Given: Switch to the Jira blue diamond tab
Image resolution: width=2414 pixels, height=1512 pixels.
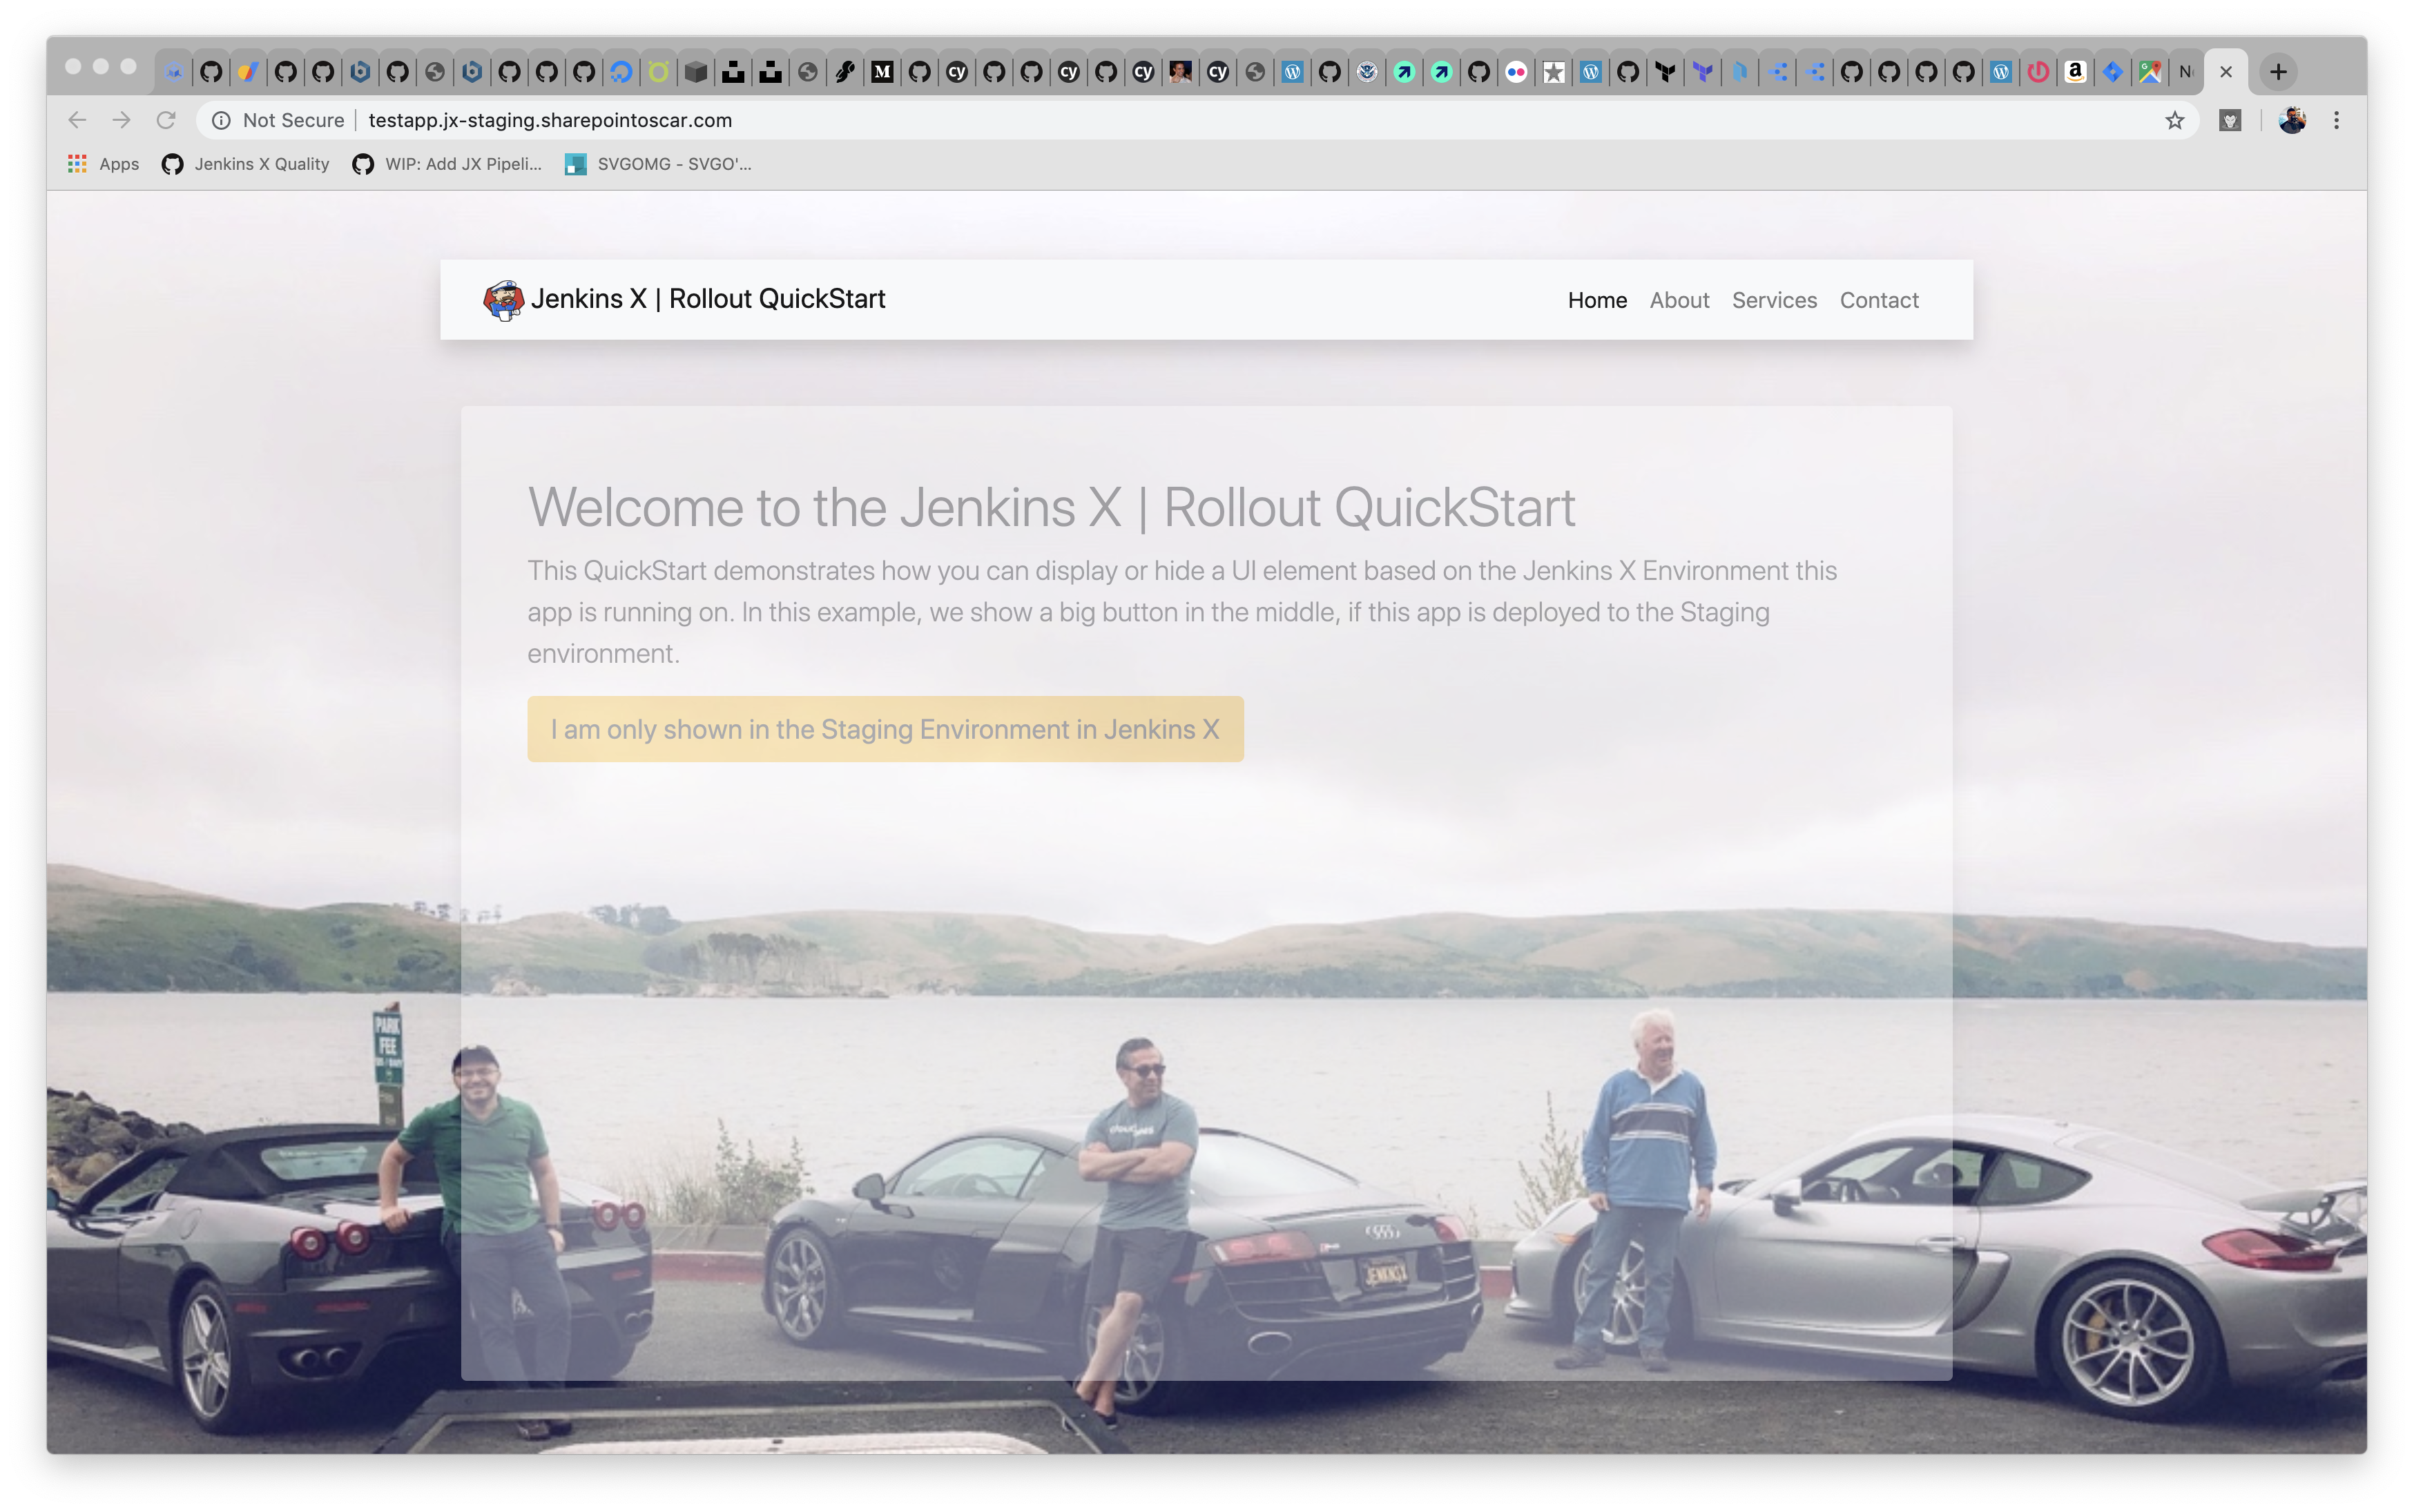Looking at the screenshot, I should [x=2112, y=72].
